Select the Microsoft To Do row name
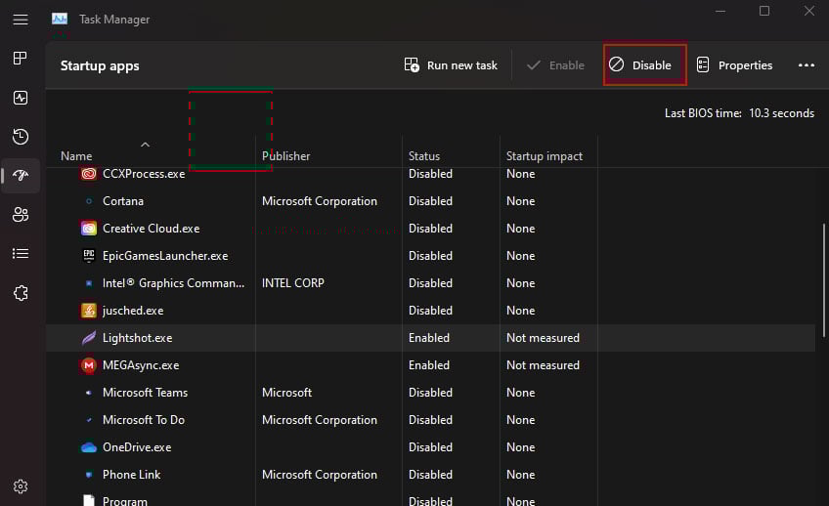This screenshot has width=829, height=506. (x=144, y=420)
